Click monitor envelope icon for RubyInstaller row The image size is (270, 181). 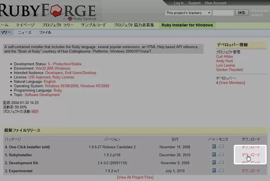pos(222,154)
